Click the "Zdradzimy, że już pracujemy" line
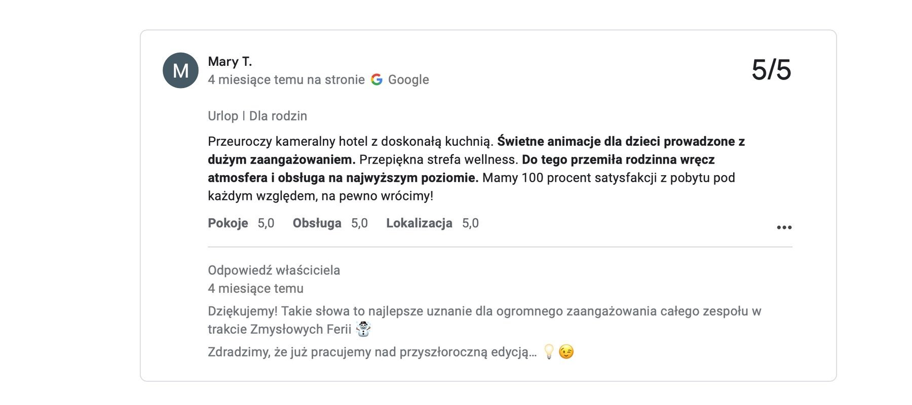The width and height of the screenshot is (912, 405). tap(372, 352)
